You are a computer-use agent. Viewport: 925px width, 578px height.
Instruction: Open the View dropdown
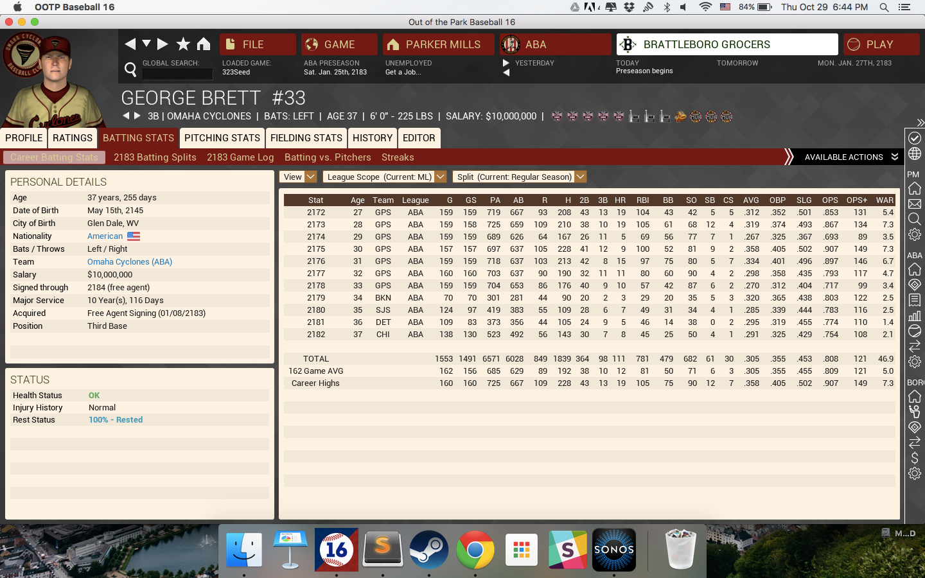point(299,177)
